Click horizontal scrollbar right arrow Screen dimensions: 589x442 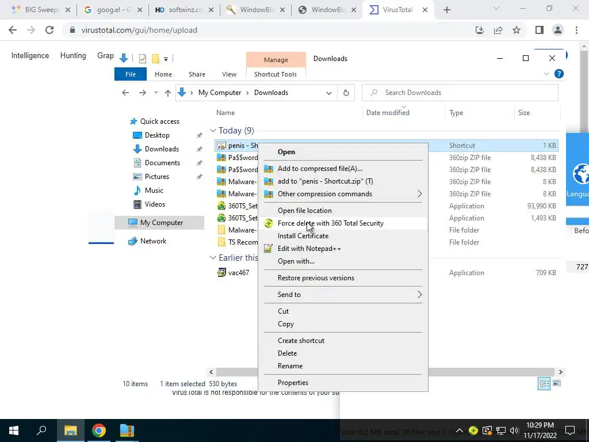560,372
